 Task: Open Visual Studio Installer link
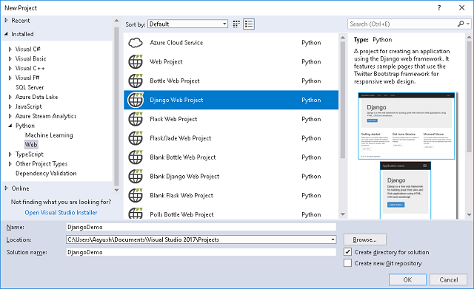point(61,213)
